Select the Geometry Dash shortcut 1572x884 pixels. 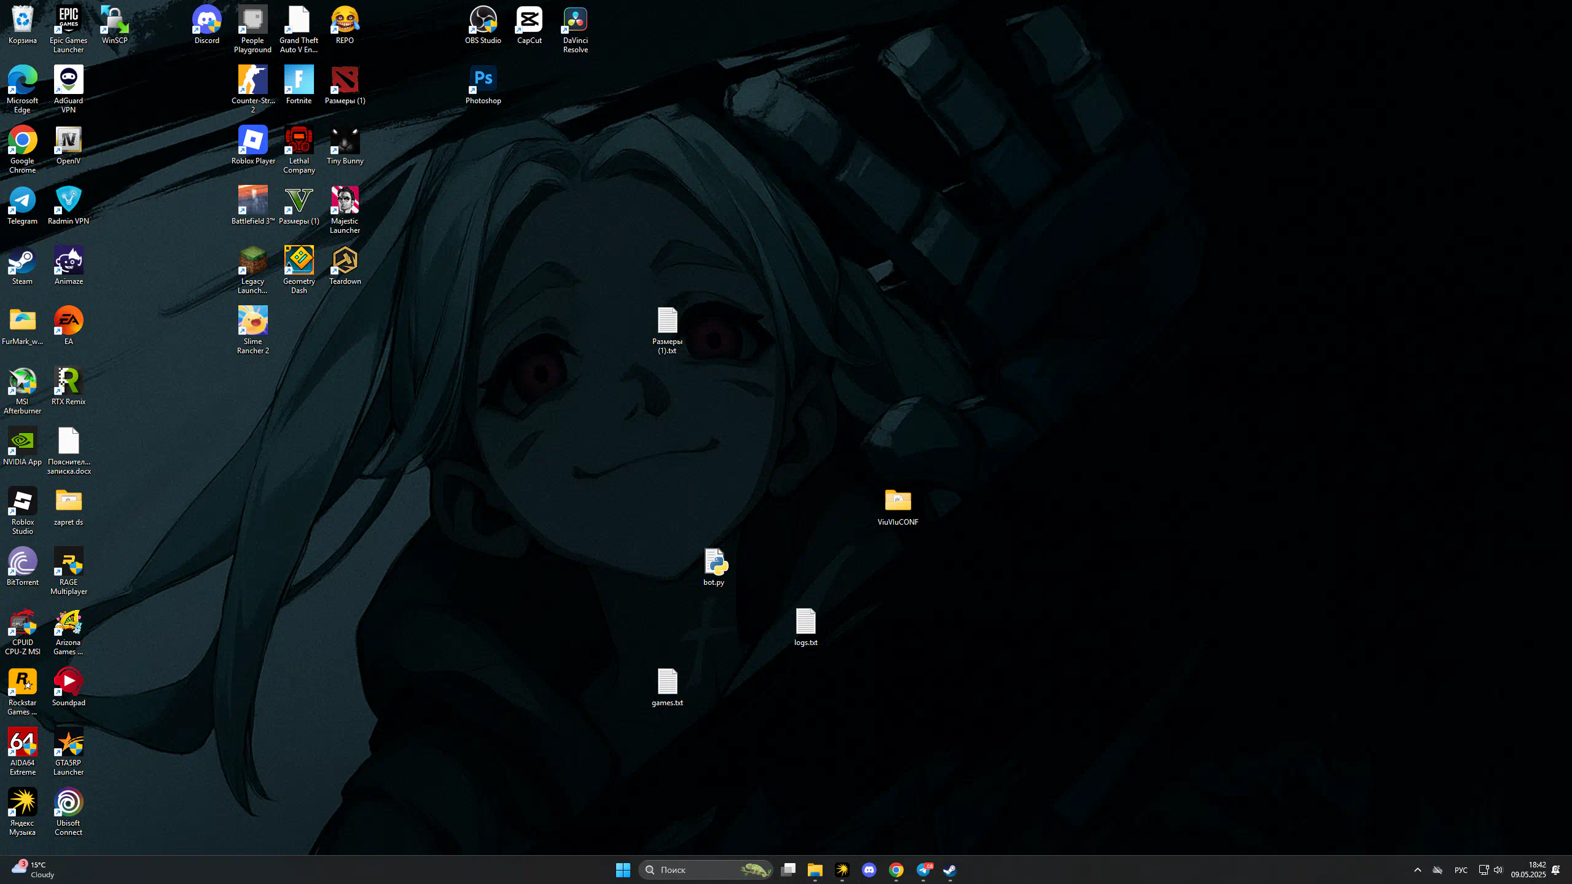(299, 270)
